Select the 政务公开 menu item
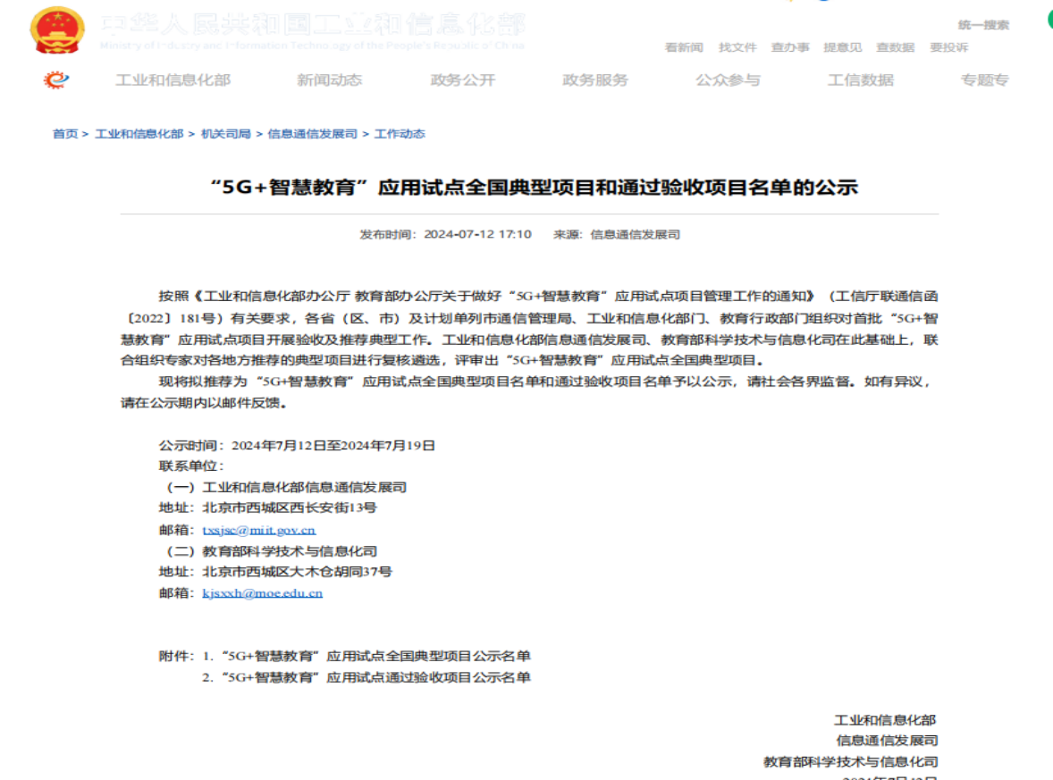 coord(462,80)
